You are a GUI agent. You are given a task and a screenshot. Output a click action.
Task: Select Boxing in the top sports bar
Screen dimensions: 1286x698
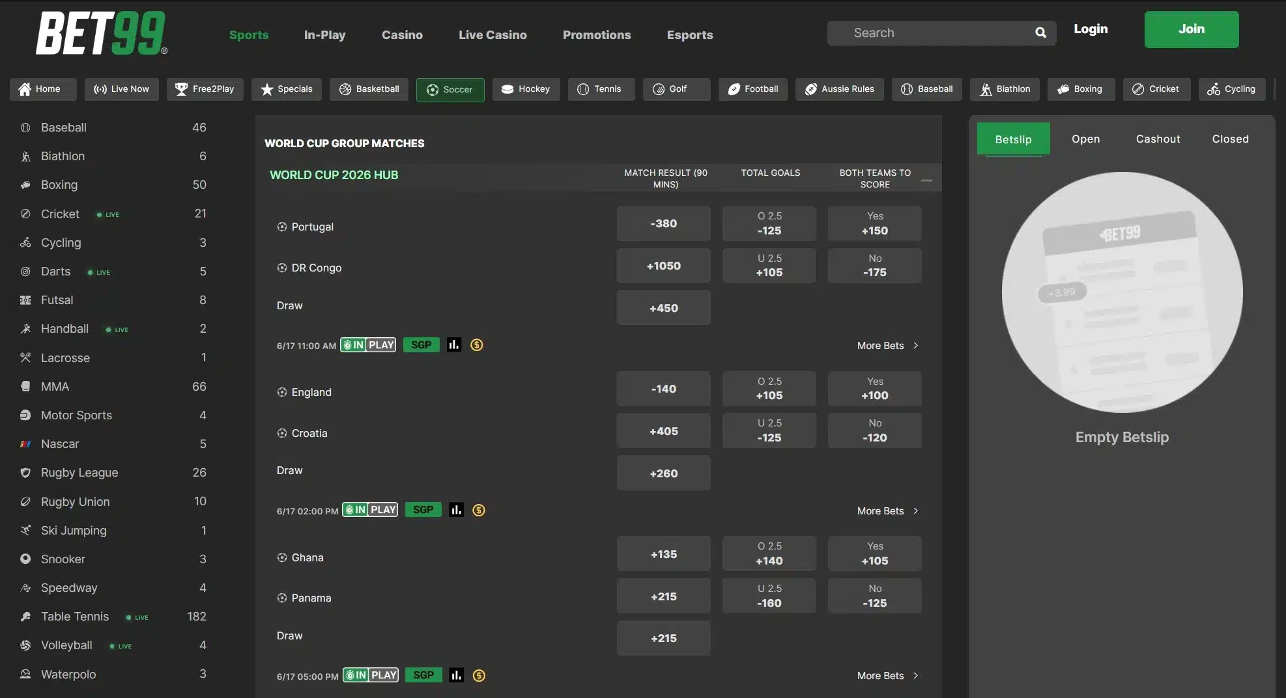point(1081,89)
